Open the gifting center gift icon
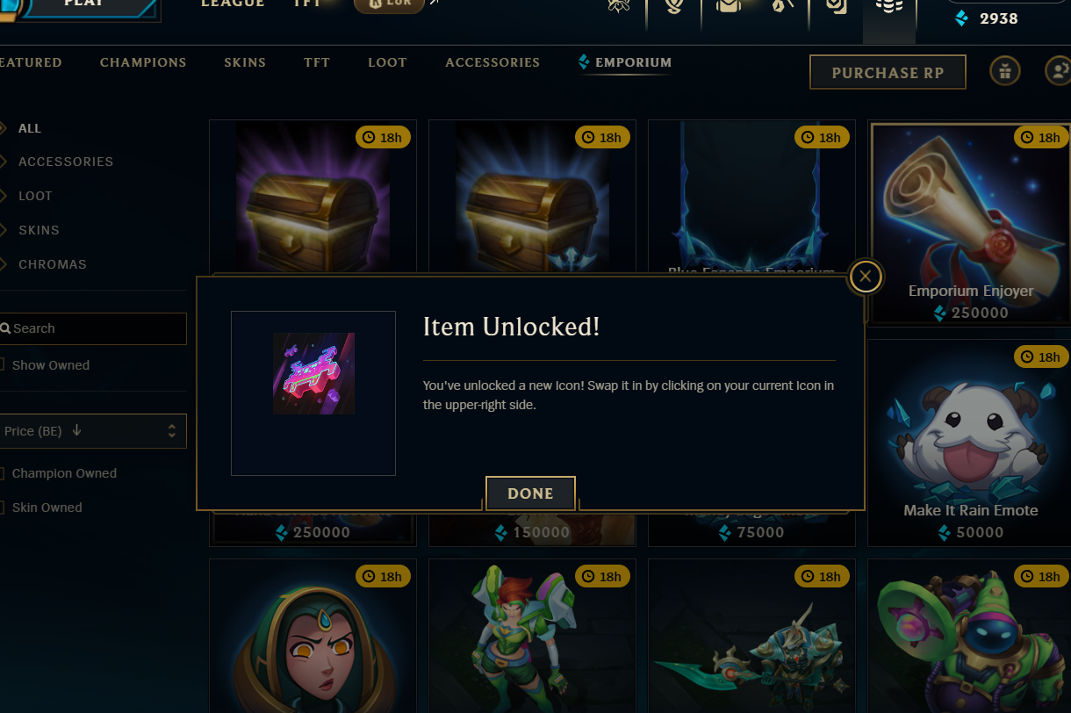This screenshot has width=1071, height=713. [x=1005, y=71]
